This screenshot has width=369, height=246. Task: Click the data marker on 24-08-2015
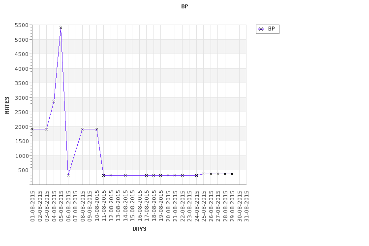coord(196,175)
